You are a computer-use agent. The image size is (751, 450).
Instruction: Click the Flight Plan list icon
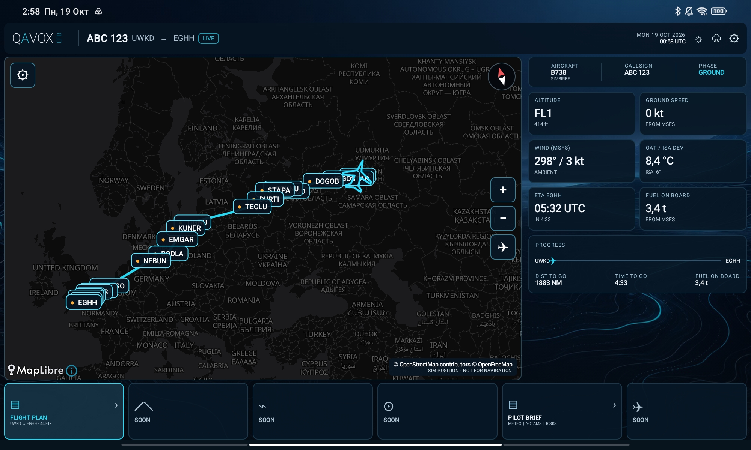[x=15, y=405]
